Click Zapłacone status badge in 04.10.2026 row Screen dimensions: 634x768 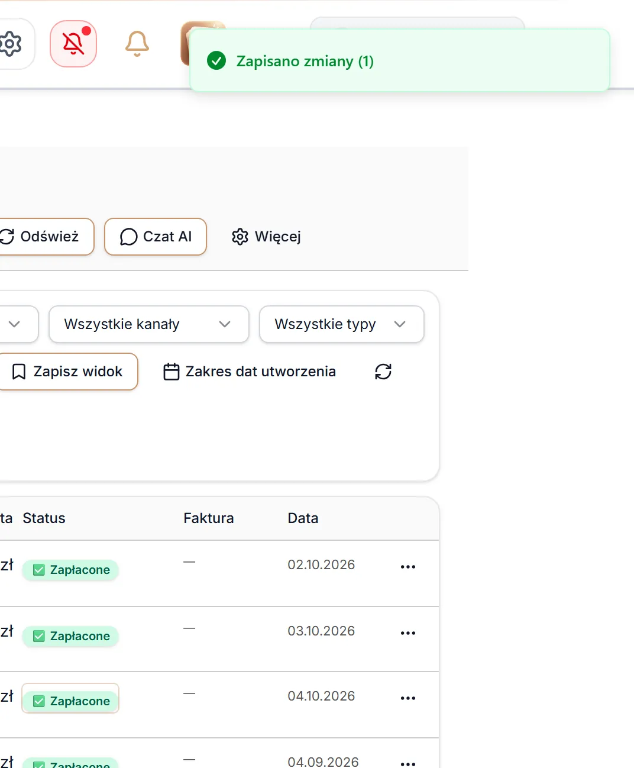[70, 701]
